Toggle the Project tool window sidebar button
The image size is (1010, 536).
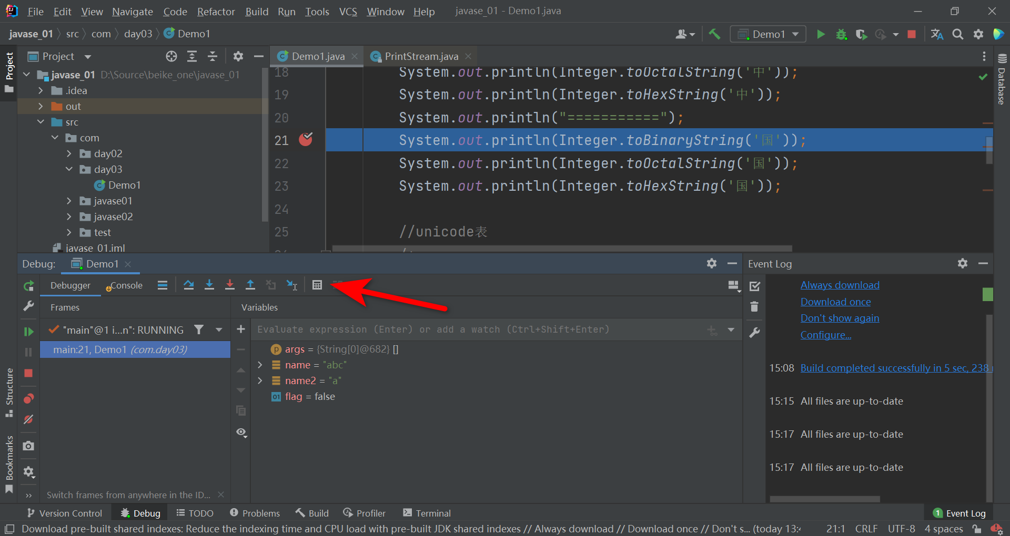click(9, 72)
